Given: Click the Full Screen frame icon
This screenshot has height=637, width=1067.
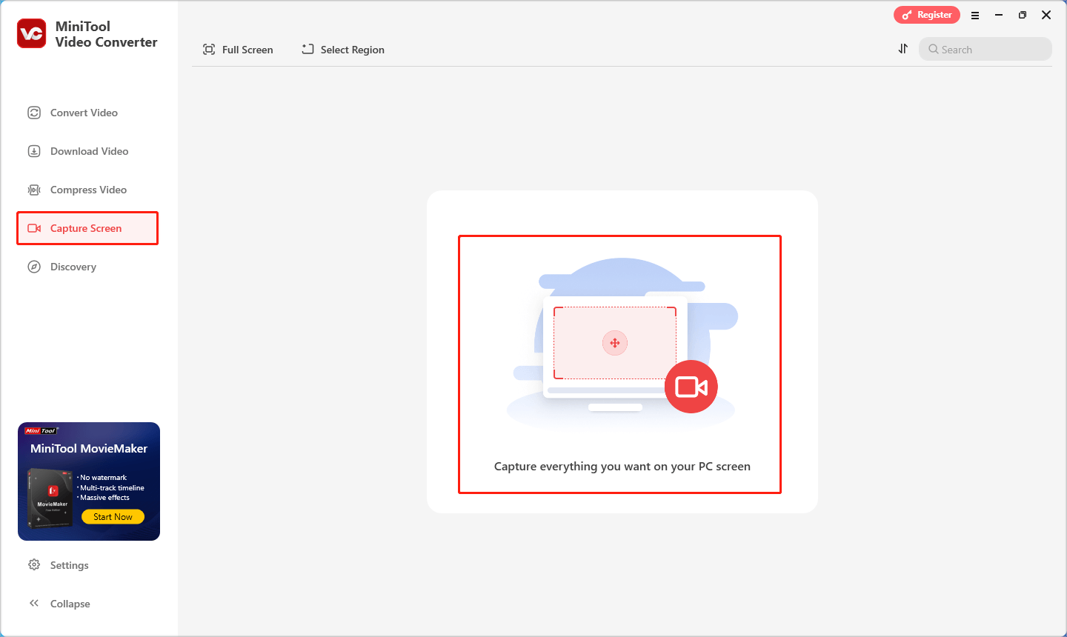Looking at the screenshot, I should point(209,50).
